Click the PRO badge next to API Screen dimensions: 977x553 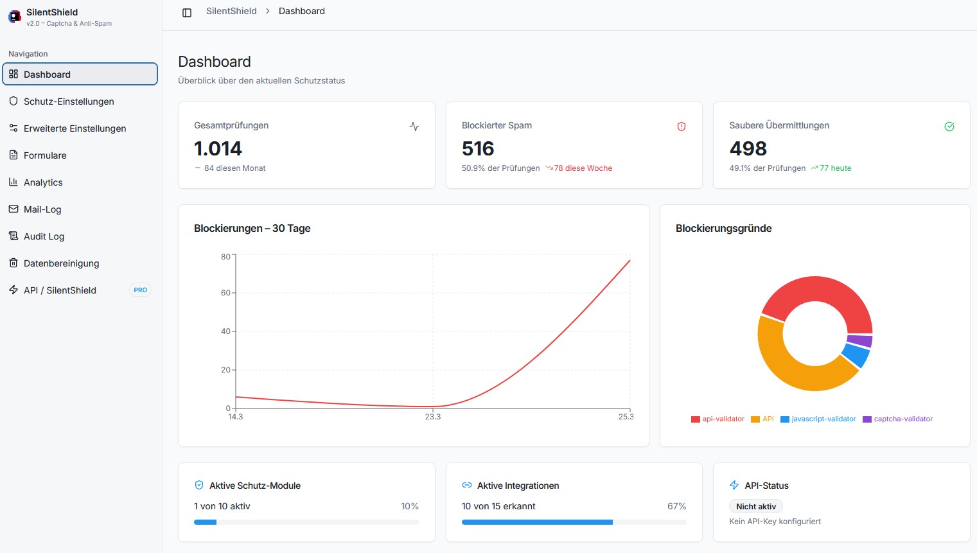click(140, 290)
